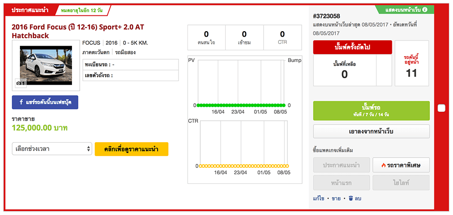Click the trash icon next to ลบ
The width and height of the screenshot is (453, 215).
[x=351, y=198]
